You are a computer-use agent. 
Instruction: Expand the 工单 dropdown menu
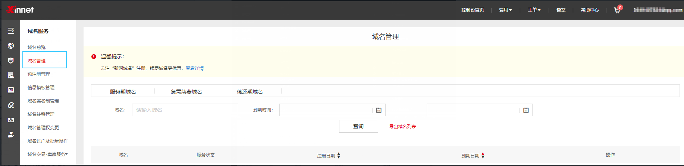point(534,10)
